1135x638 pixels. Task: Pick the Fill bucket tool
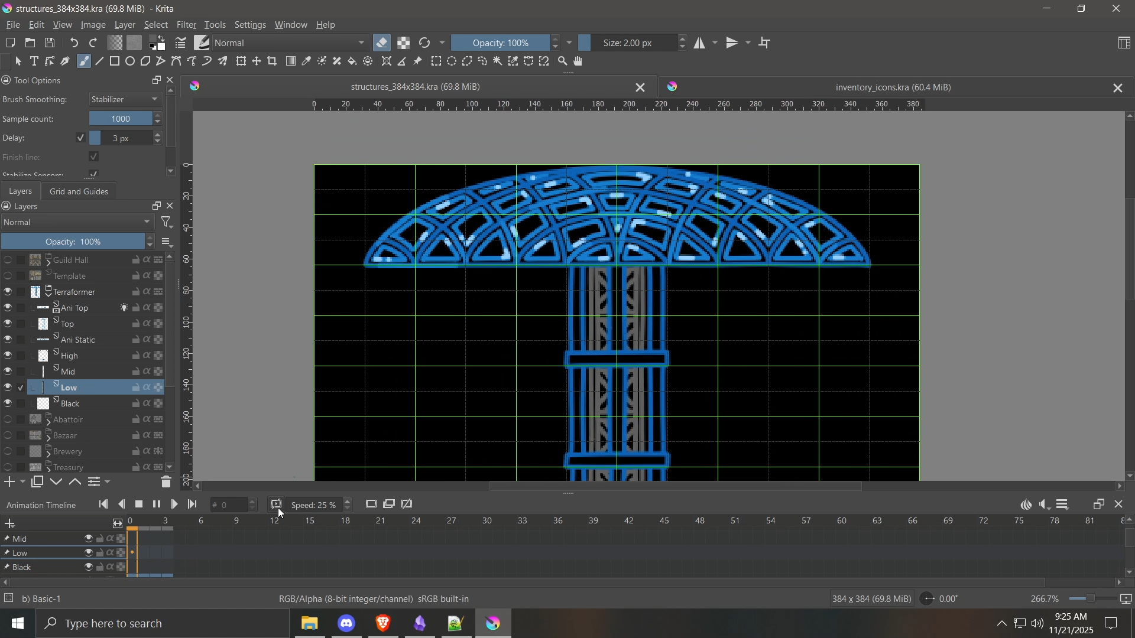353,61
